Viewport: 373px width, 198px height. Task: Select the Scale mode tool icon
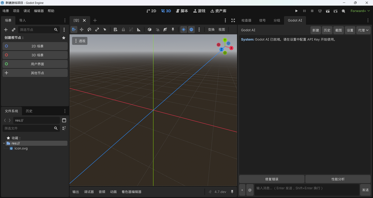[97, 29]
